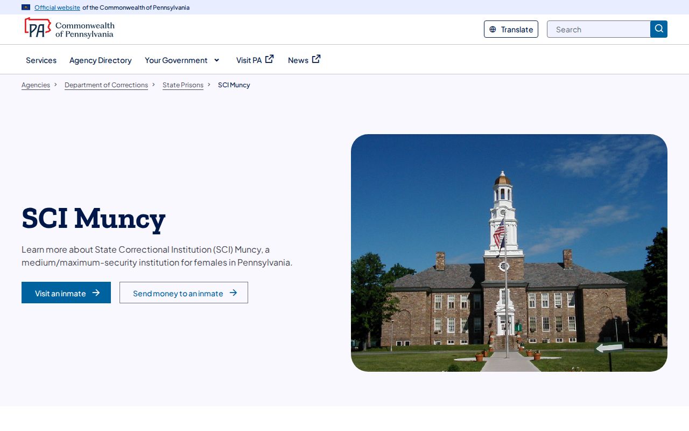Click the Commonwealth of Pennsylvania PA logo
689x431 pixels.
(x=69, y=28)
